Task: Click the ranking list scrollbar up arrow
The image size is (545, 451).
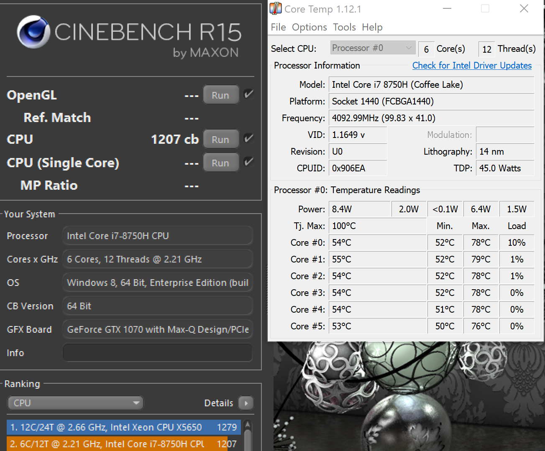Action: (248, 426)
